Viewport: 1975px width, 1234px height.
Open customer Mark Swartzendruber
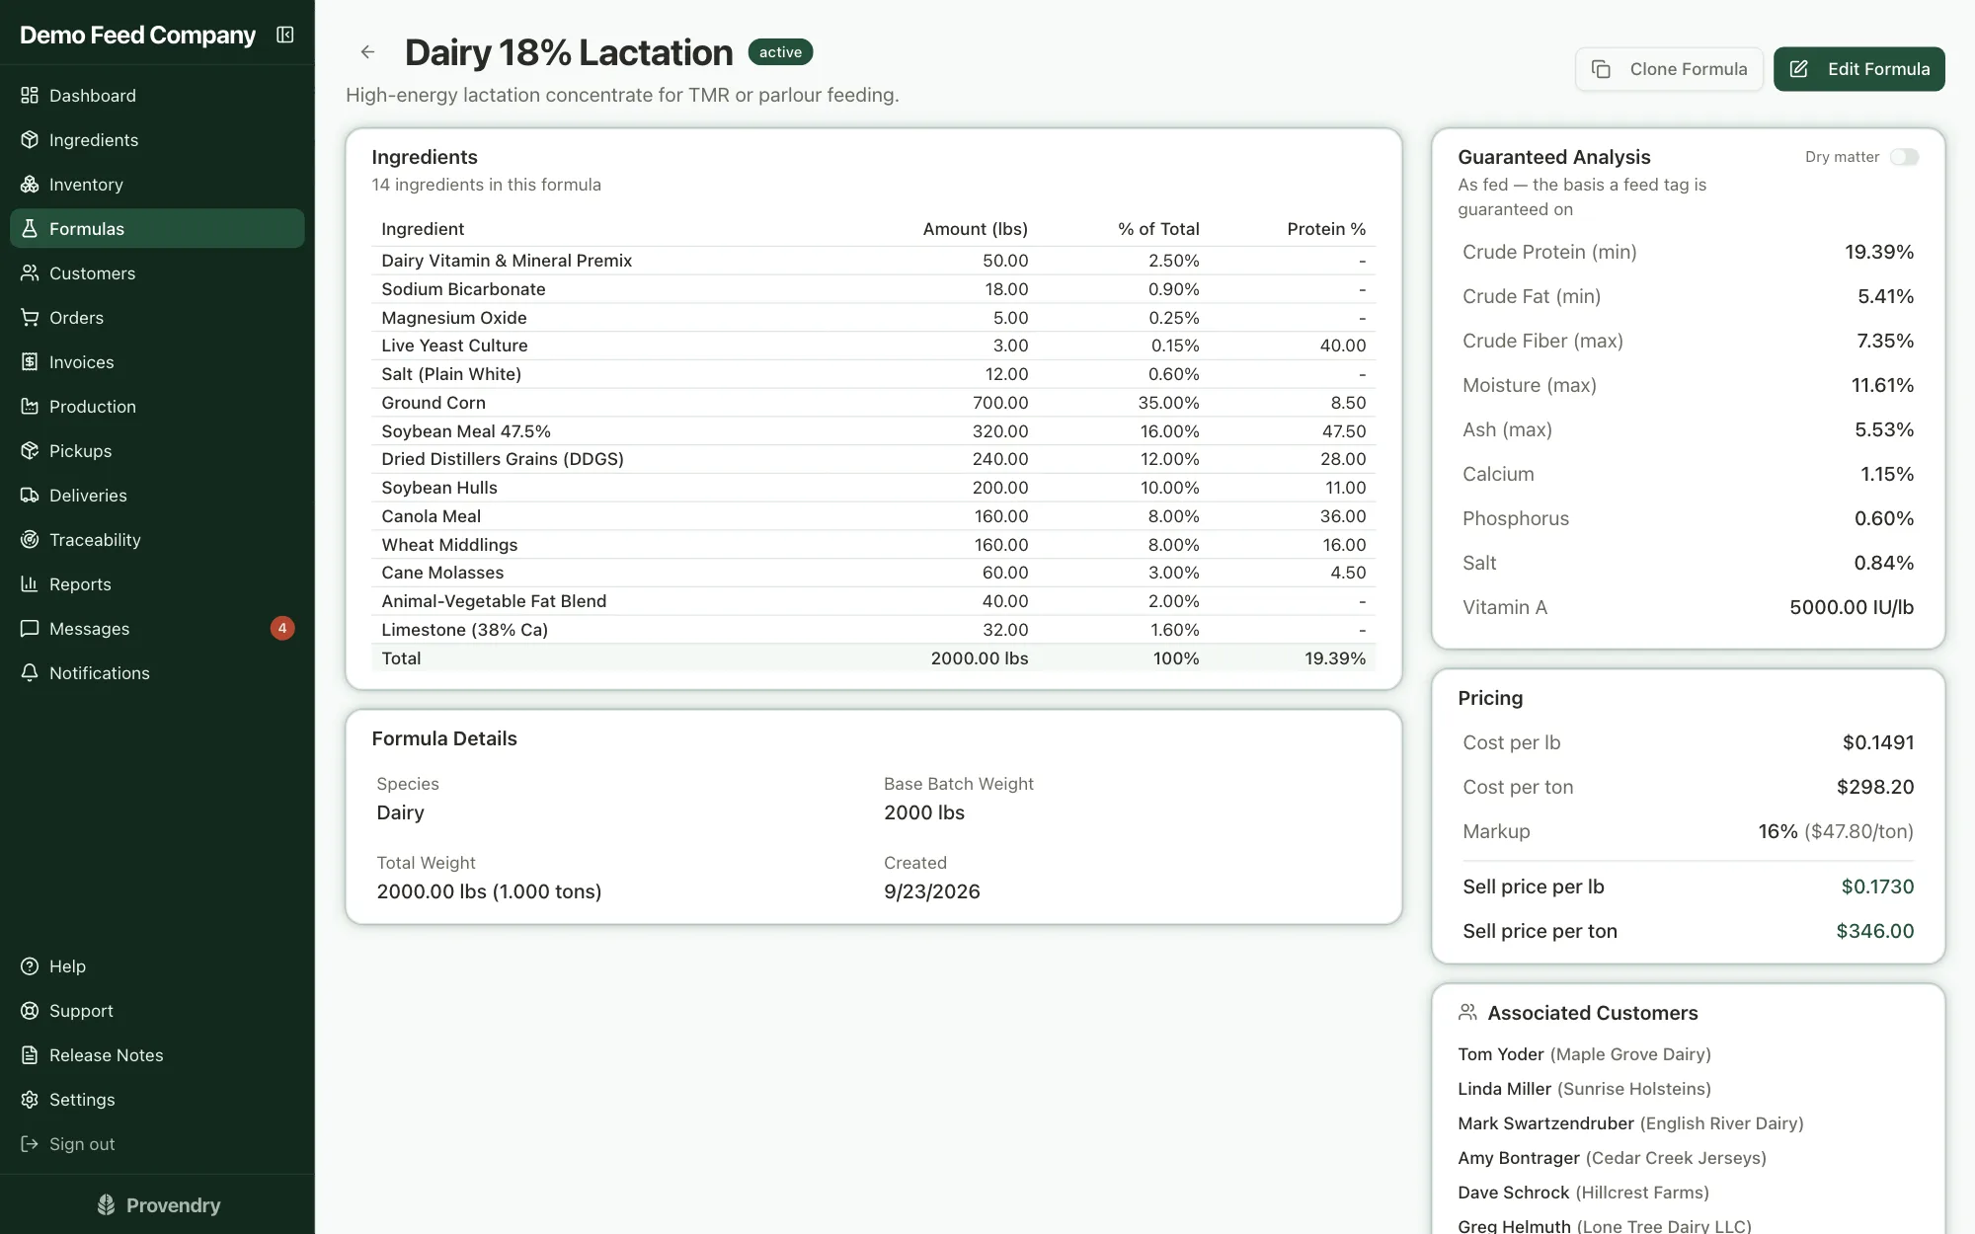[1630, 1123]
